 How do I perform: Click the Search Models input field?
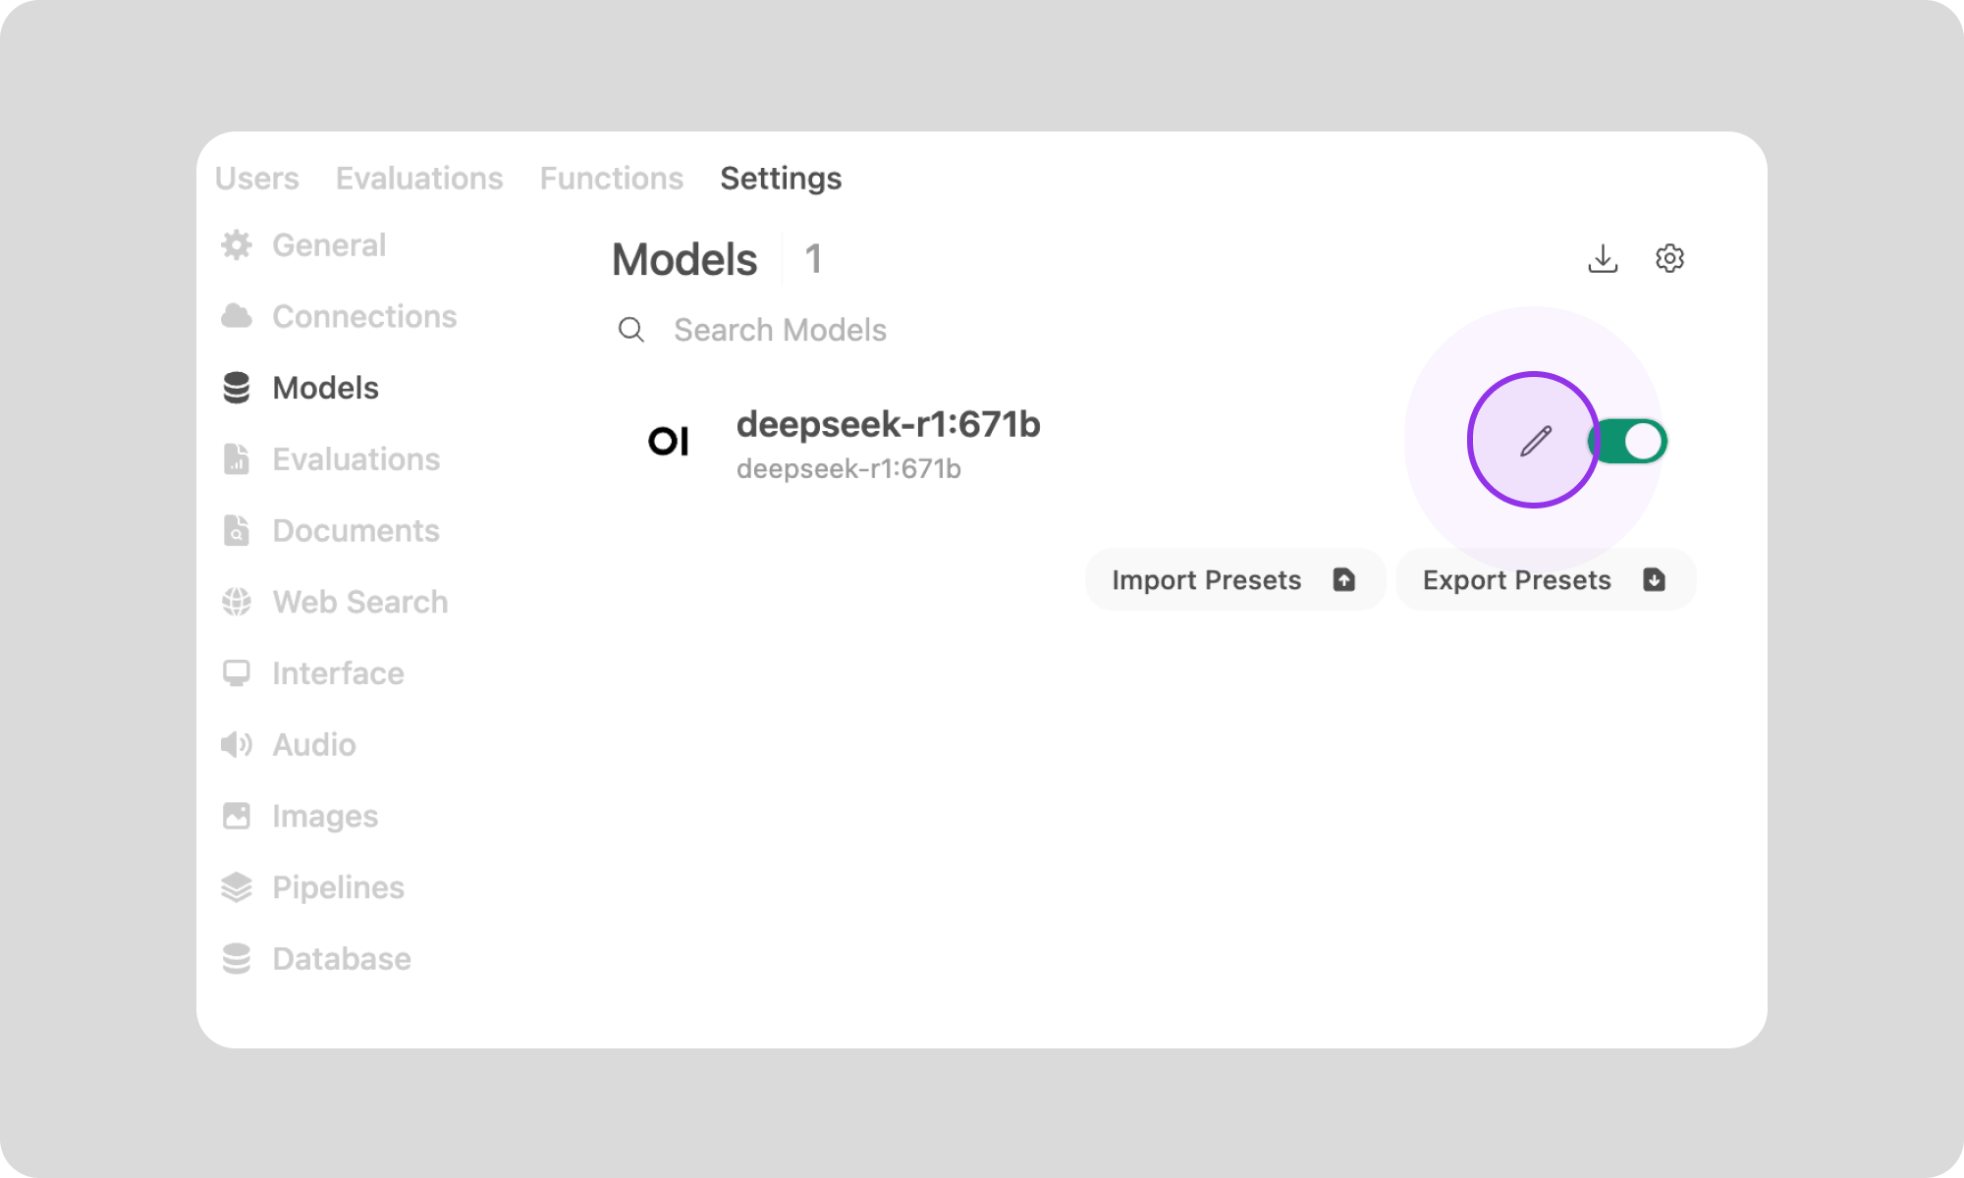779,330
